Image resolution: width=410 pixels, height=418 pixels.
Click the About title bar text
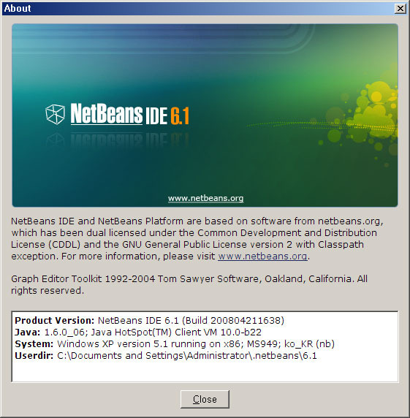pyautogui.click(x=18, y=8)
